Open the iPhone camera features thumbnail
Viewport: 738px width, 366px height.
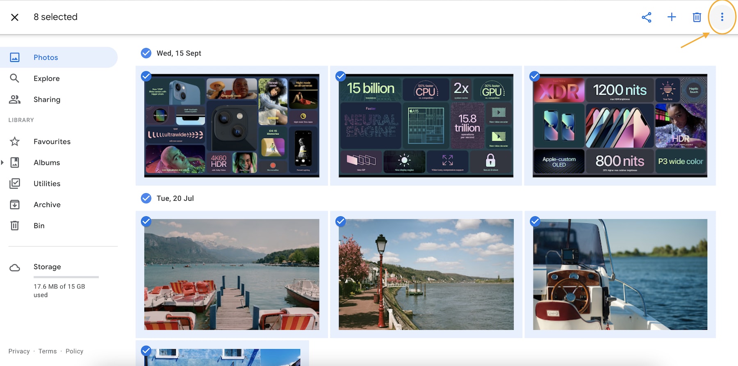(x=232, y=126)
